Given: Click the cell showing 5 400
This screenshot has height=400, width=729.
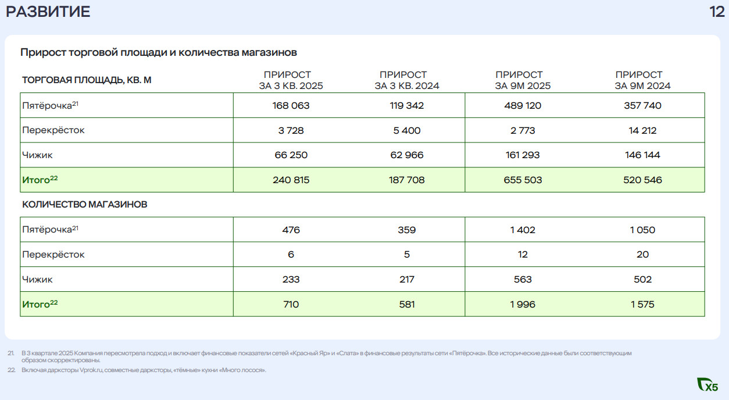Looking at the screenshot, I should [407, 131].
